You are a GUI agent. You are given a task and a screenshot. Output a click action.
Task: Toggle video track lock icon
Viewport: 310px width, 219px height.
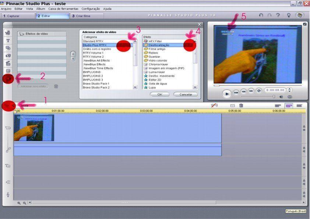[x=304, y=126]
